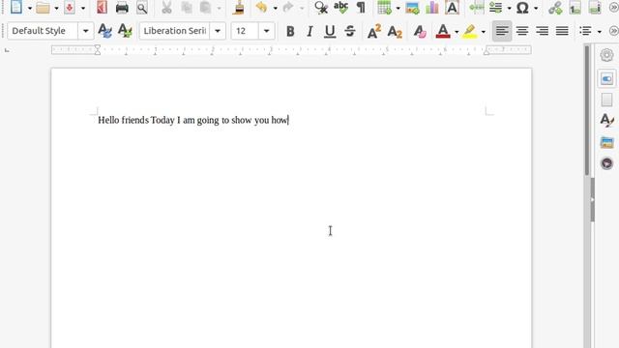Open Find and Replace
Viewport: 619px width, 348px height.
tap(321, 8)
